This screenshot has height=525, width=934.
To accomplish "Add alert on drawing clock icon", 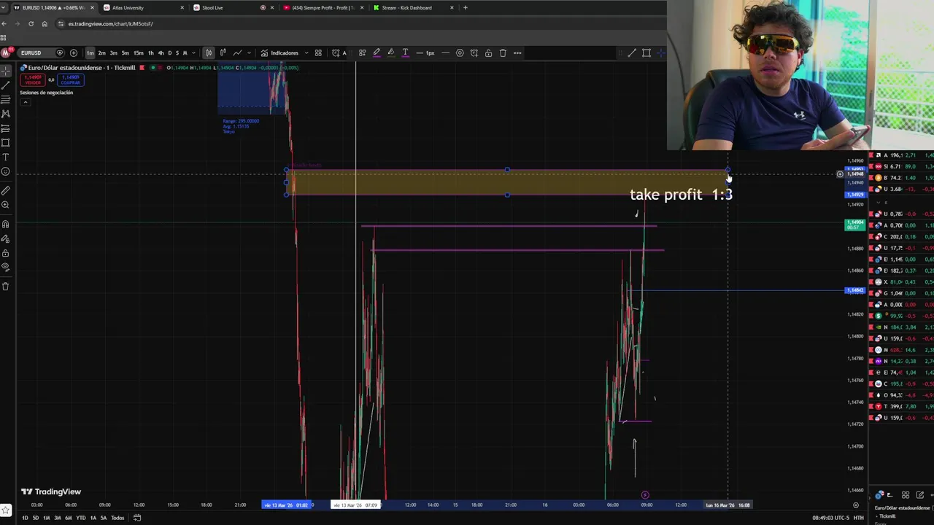I will tap(474, 52).
